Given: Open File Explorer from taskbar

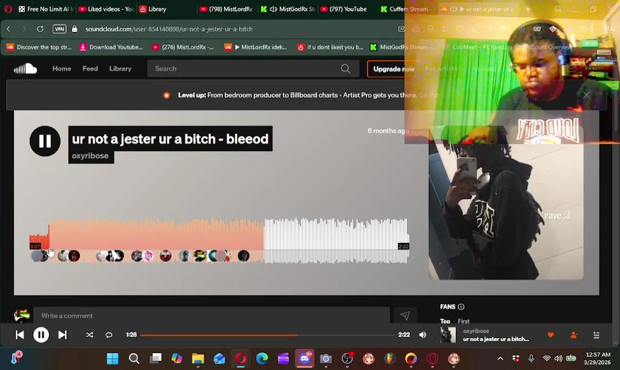Looking at the screenshot, I should tap(198, 358).
